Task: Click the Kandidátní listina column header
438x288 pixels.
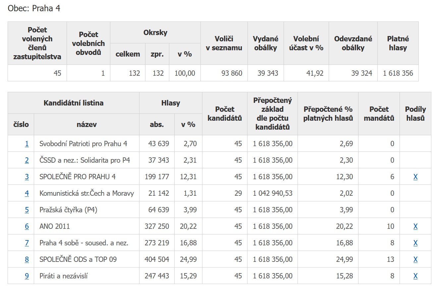Action: pyautogui.click(x=74, y=103)
